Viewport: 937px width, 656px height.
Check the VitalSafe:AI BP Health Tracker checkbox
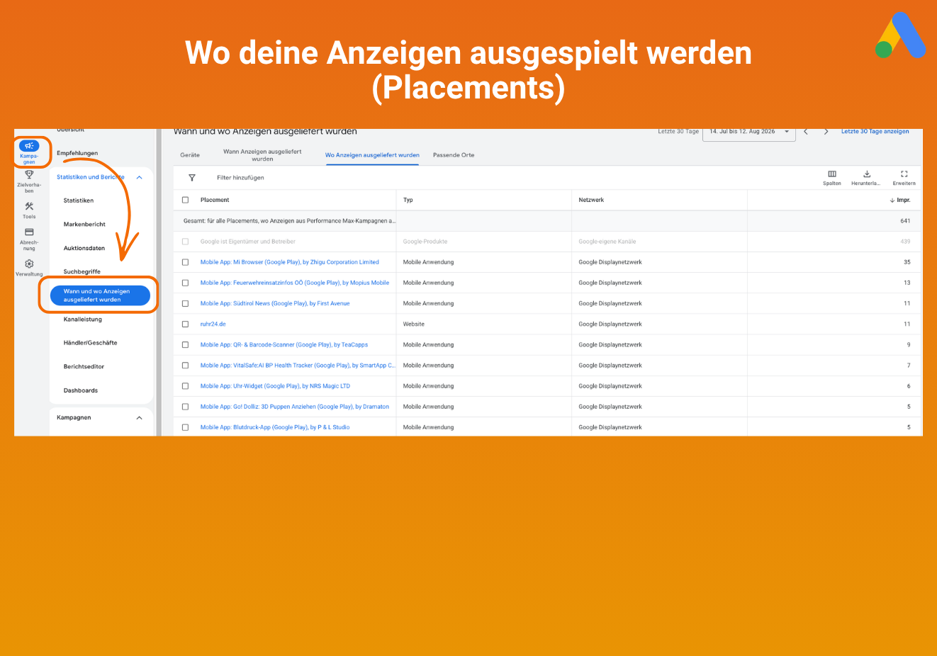186,366
